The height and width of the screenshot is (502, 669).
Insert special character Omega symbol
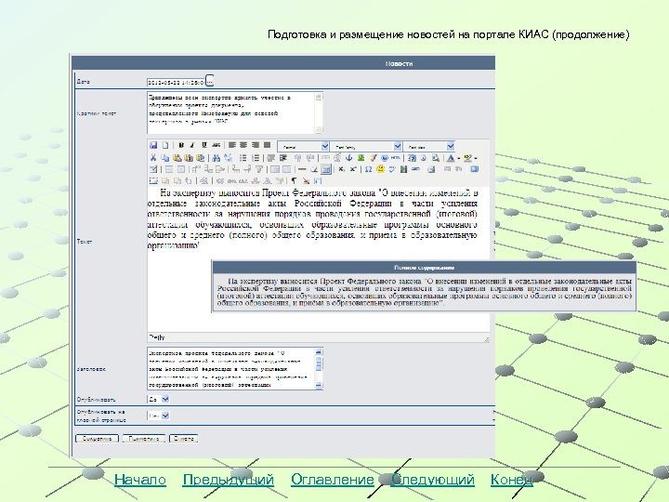click(x=368, y=169)
